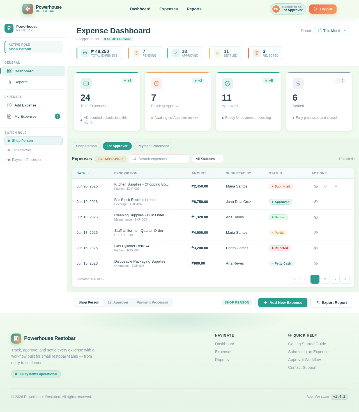This screenshot has height=412, width=359.
Task: Click the Add New Expense button
Action: tap(283, 302)
